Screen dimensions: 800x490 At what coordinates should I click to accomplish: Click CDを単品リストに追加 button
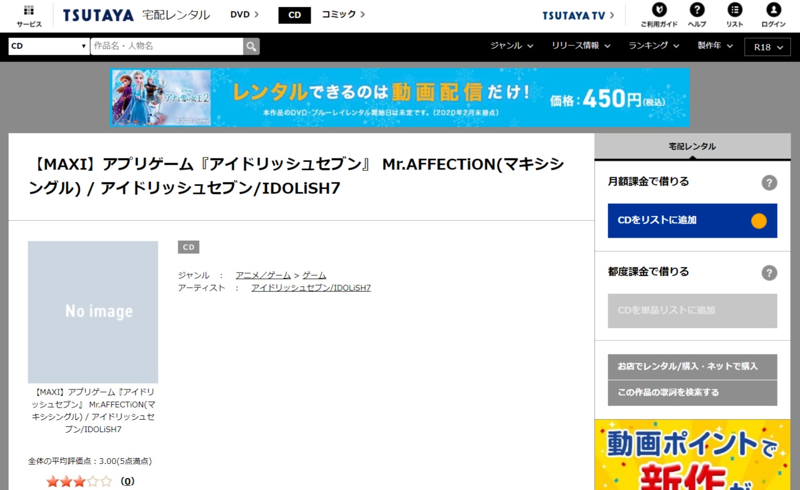pyautogui.click(x=692, y=311)
